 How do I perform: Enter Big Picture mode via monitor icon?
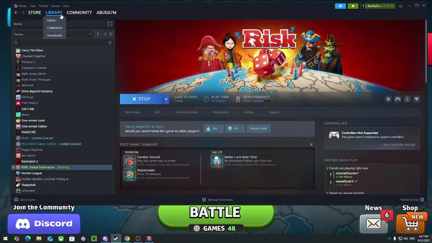(x=401, y=6)
